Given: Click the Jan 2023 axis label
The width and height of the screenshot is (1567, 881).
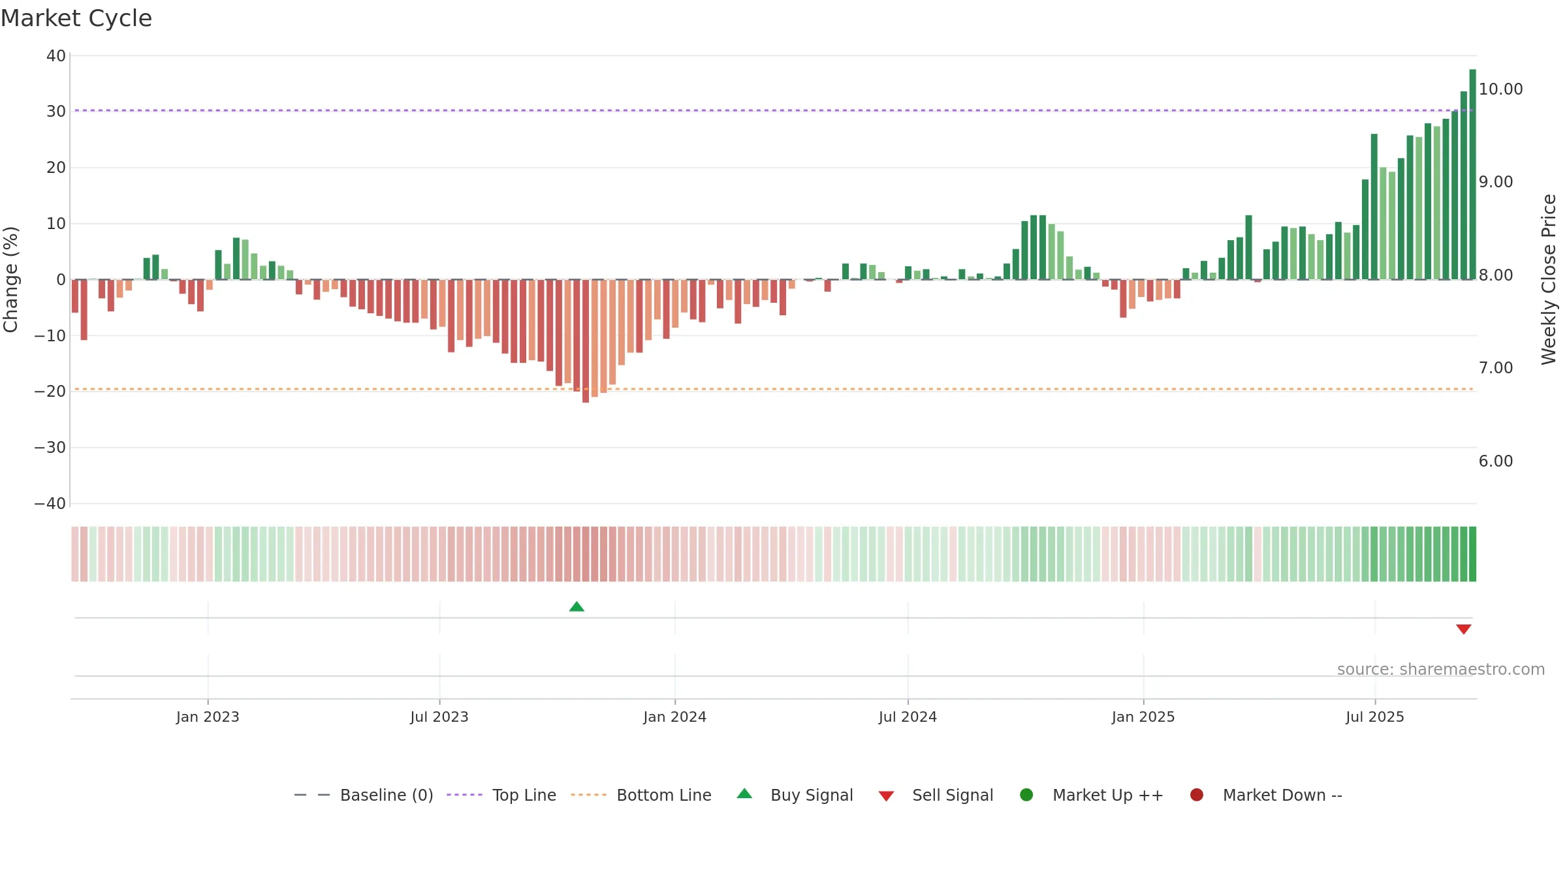Looking at the screenshot, I should click(x=208, y=717).
